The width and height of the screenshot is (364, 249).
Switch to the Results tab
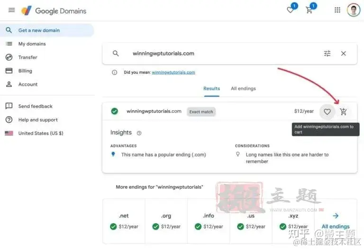pyautogui.click(x=211, y=89)
